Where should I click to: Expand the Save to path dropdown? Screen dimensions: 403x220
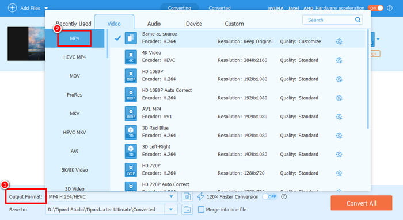pyautogui.click(x=171, y=210)
